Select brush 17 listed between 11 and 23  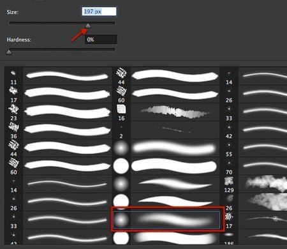[58, 94]
